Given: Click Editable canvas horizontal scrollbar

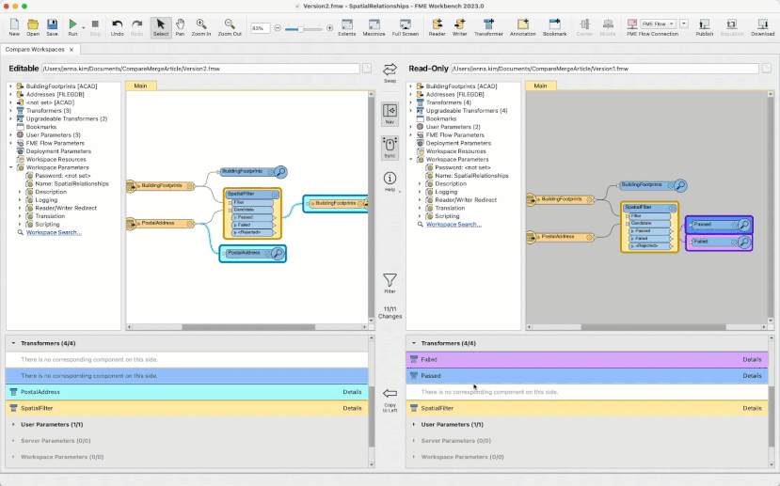Looking at the screenshot, I should click(x=247, y=327).
